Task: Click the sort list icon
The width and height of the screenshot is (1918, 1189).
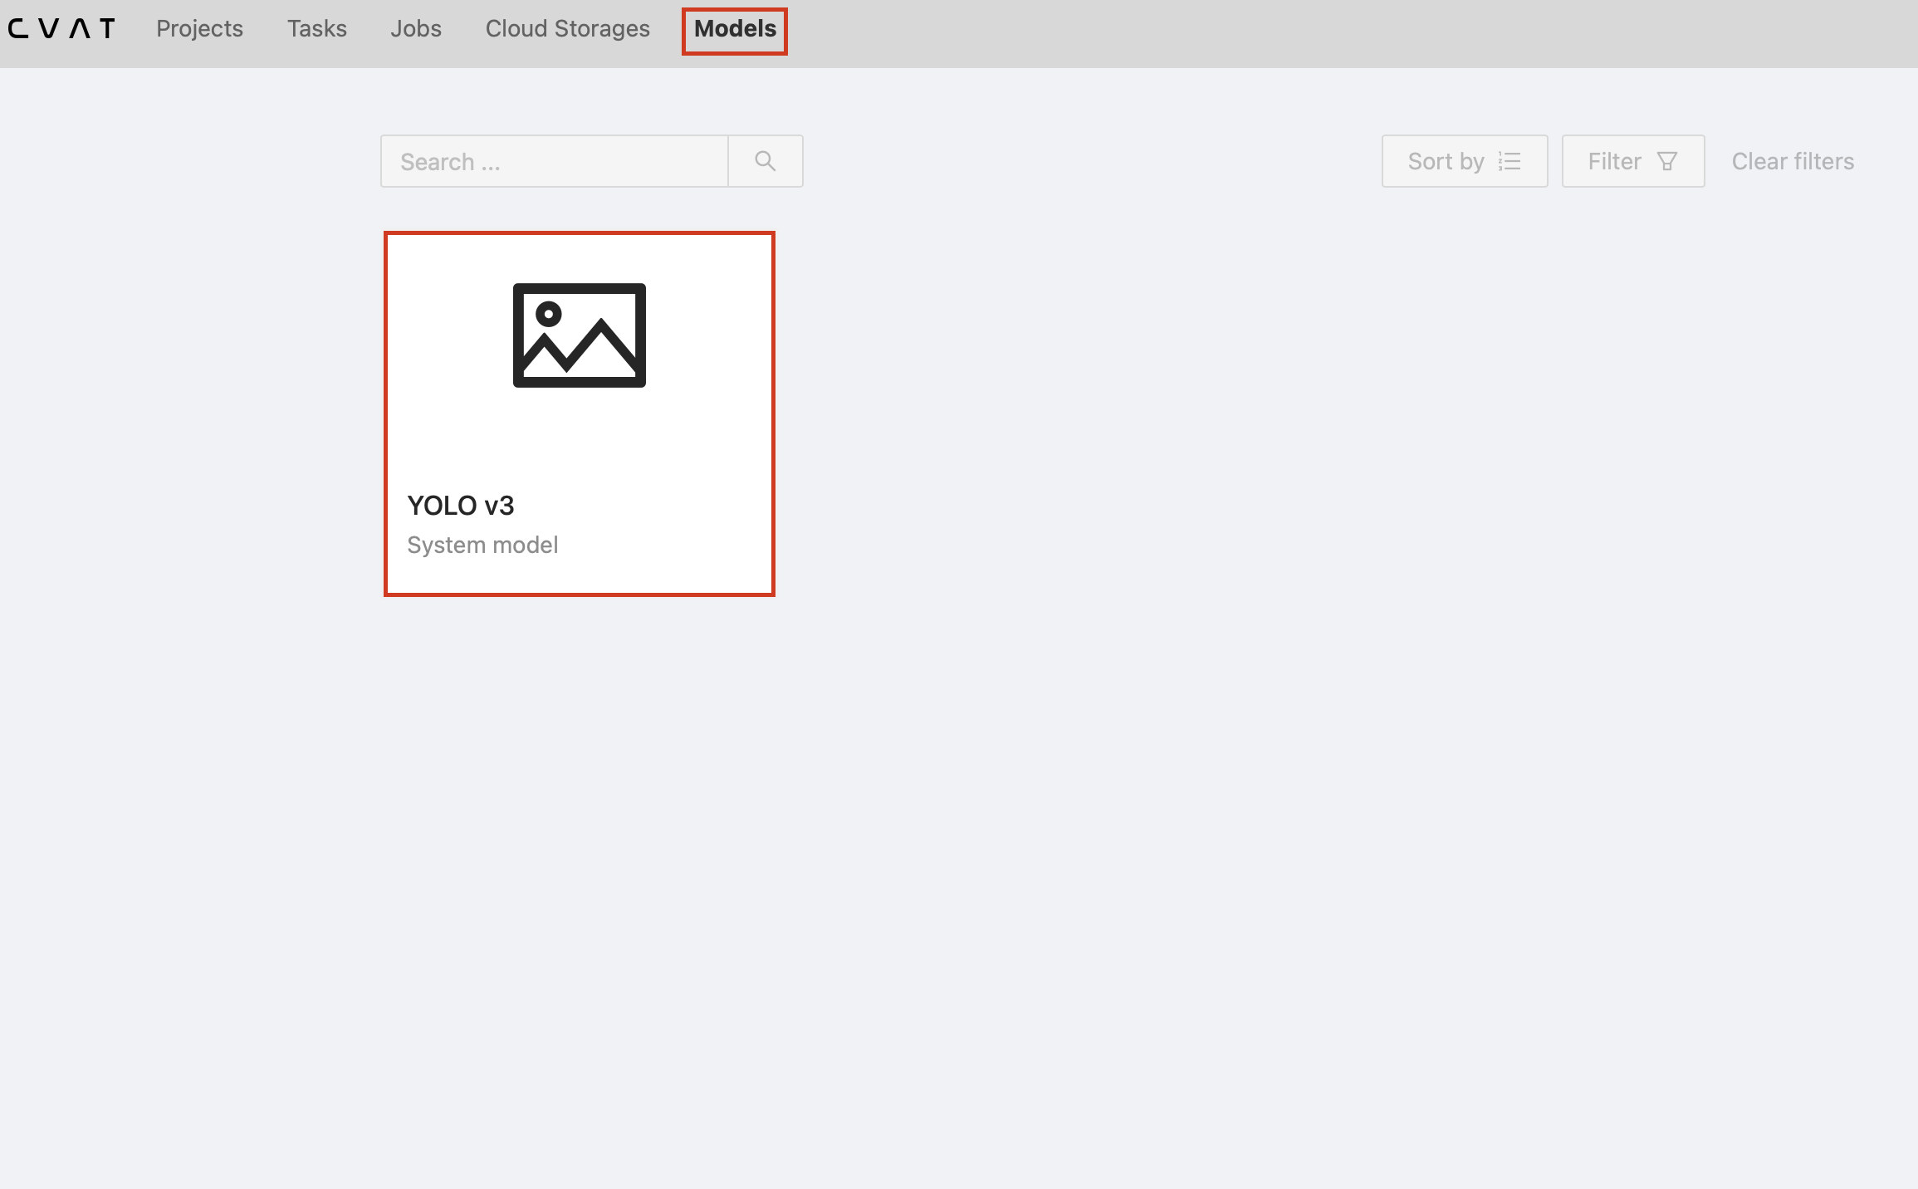Action: point(1509,161)
